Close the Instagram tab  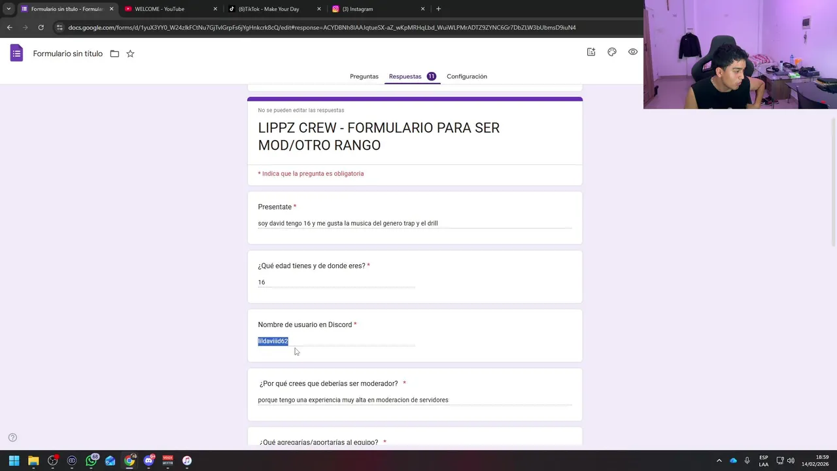pos(422,9)
